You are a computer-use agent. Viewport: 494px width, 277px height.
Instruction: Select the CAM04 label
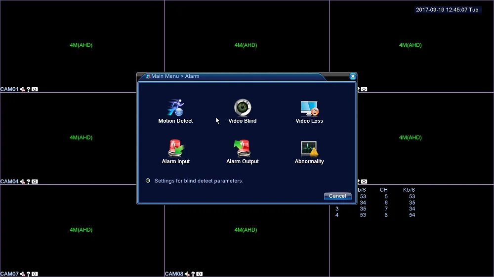click(x=9, y=181)
